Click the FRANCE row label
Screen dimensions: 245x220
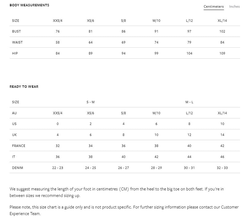coord(19,146)
